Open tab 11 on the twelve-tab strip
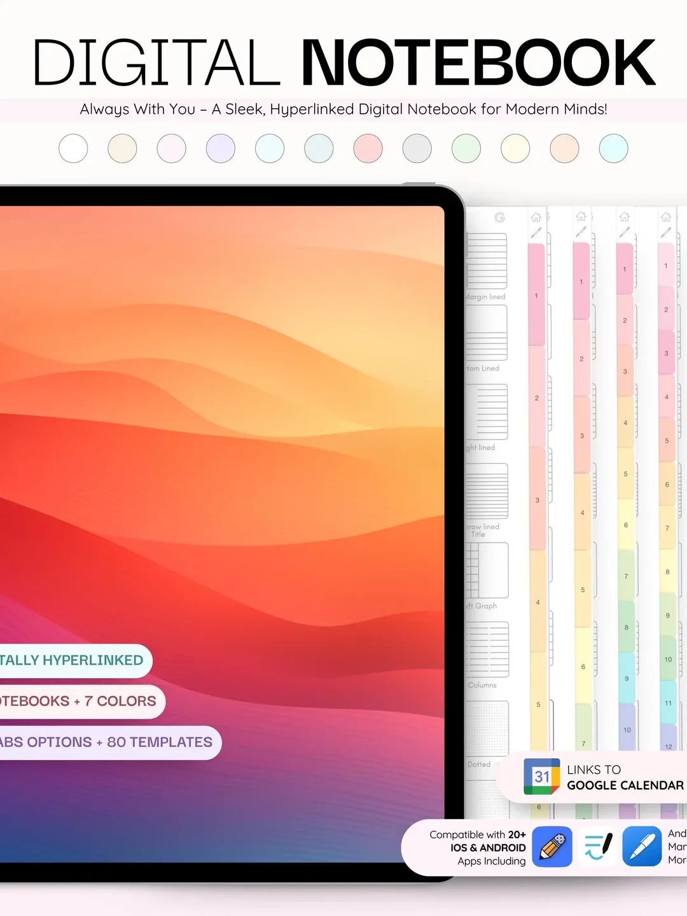 click(x=668, y=703)
